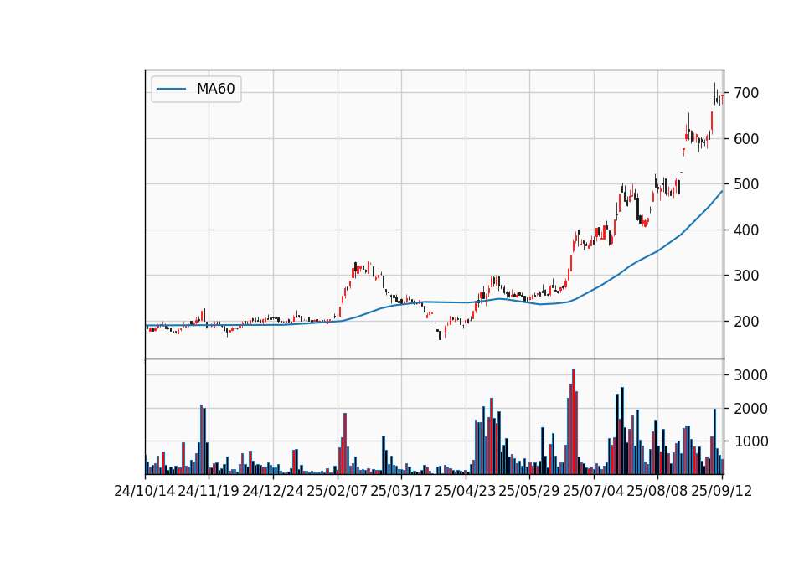This screenshot has width=804, height=578.
Task: Click the 25/08/08 date label
Action: 657,492
